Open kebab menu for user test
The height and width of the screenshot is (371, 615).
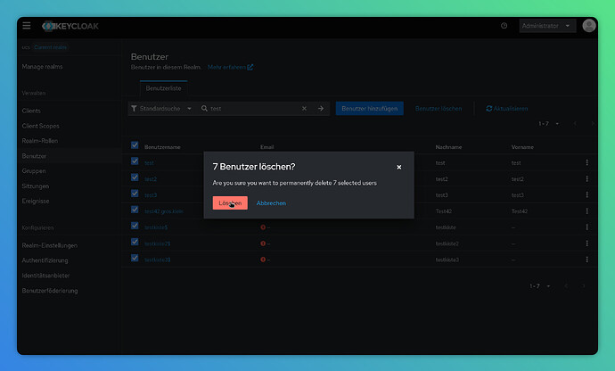coord(586,162)
